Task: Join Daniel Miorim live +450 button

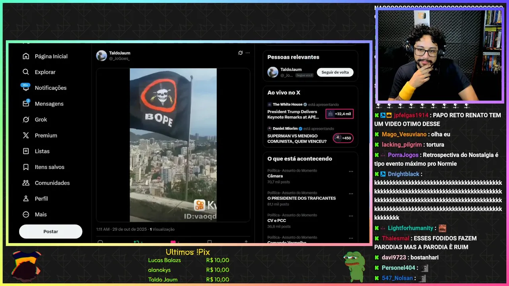Action: click(x=343, y=138)
